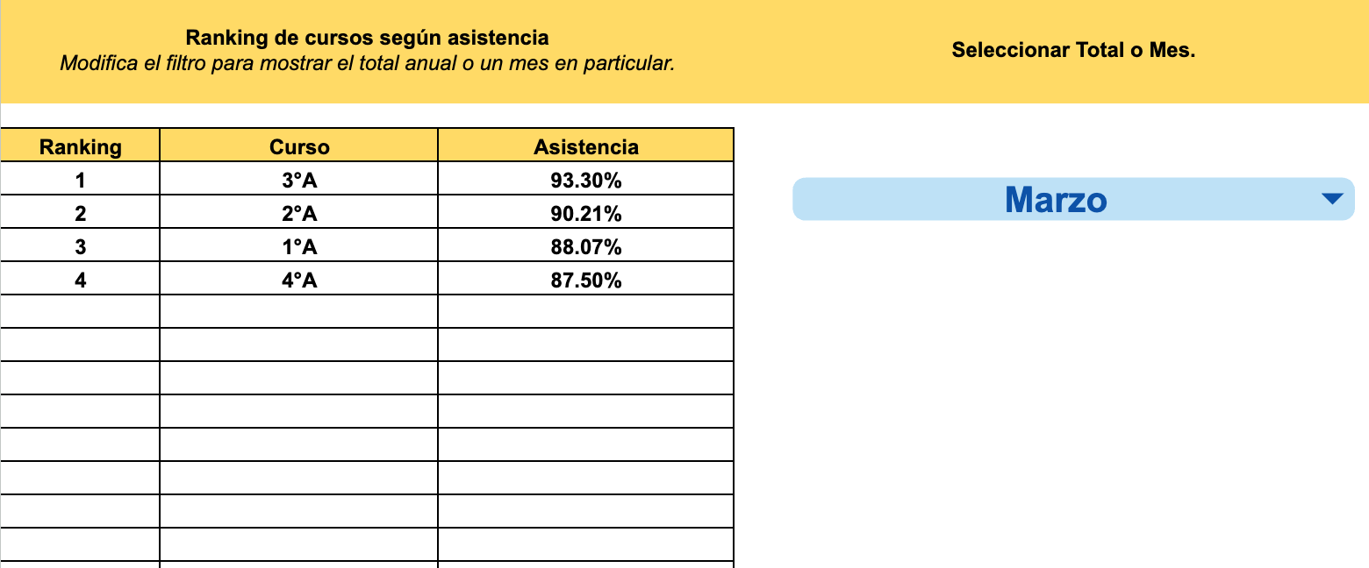
Task: Open the Marzo month dropdown arrow
Action: (x=1331, y=199)
